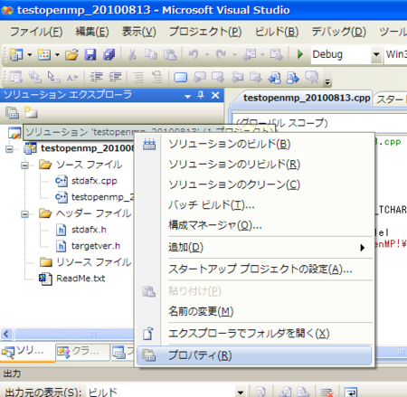
Task: Open the 追加(D) submenu
Action: click(x=254, y=248)
